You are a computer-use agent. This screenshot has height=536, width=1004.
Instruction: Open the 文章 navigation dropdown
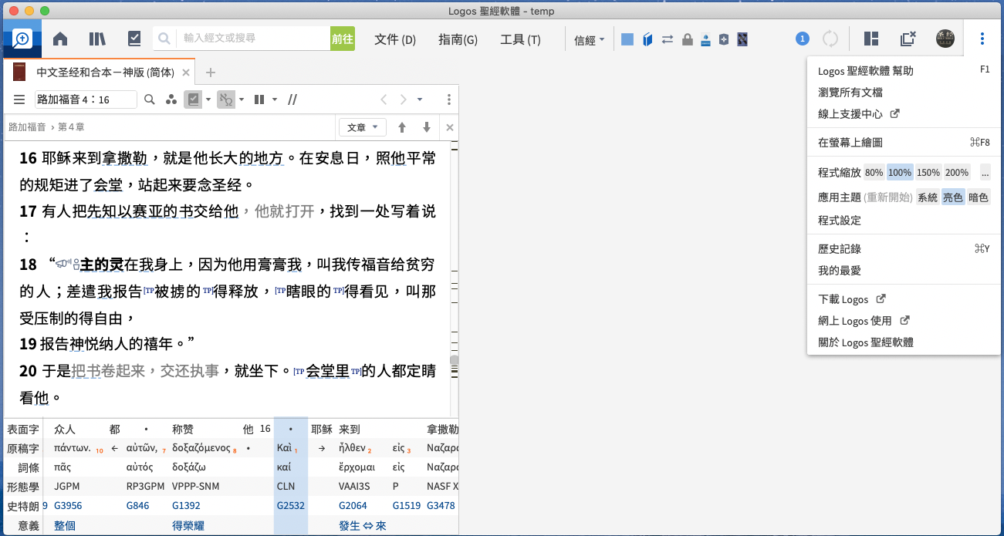pos(362,127)
